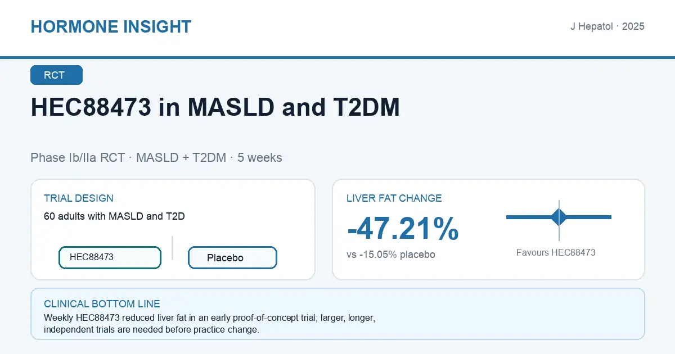Click the bottom line summary paragraph
The height and width of the screenshot is (354, 675).
pos(210,324)
